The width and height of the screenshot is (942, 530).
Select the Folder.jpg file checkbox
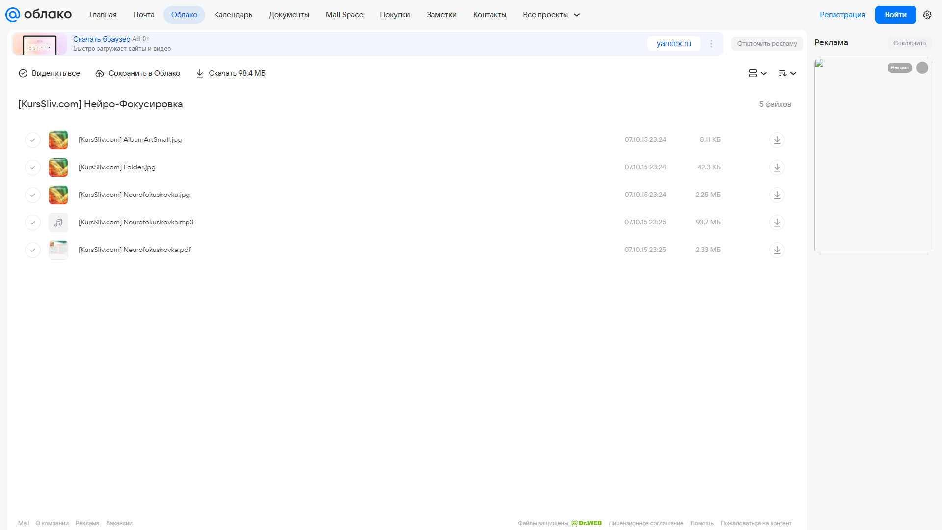coord(33,167)
